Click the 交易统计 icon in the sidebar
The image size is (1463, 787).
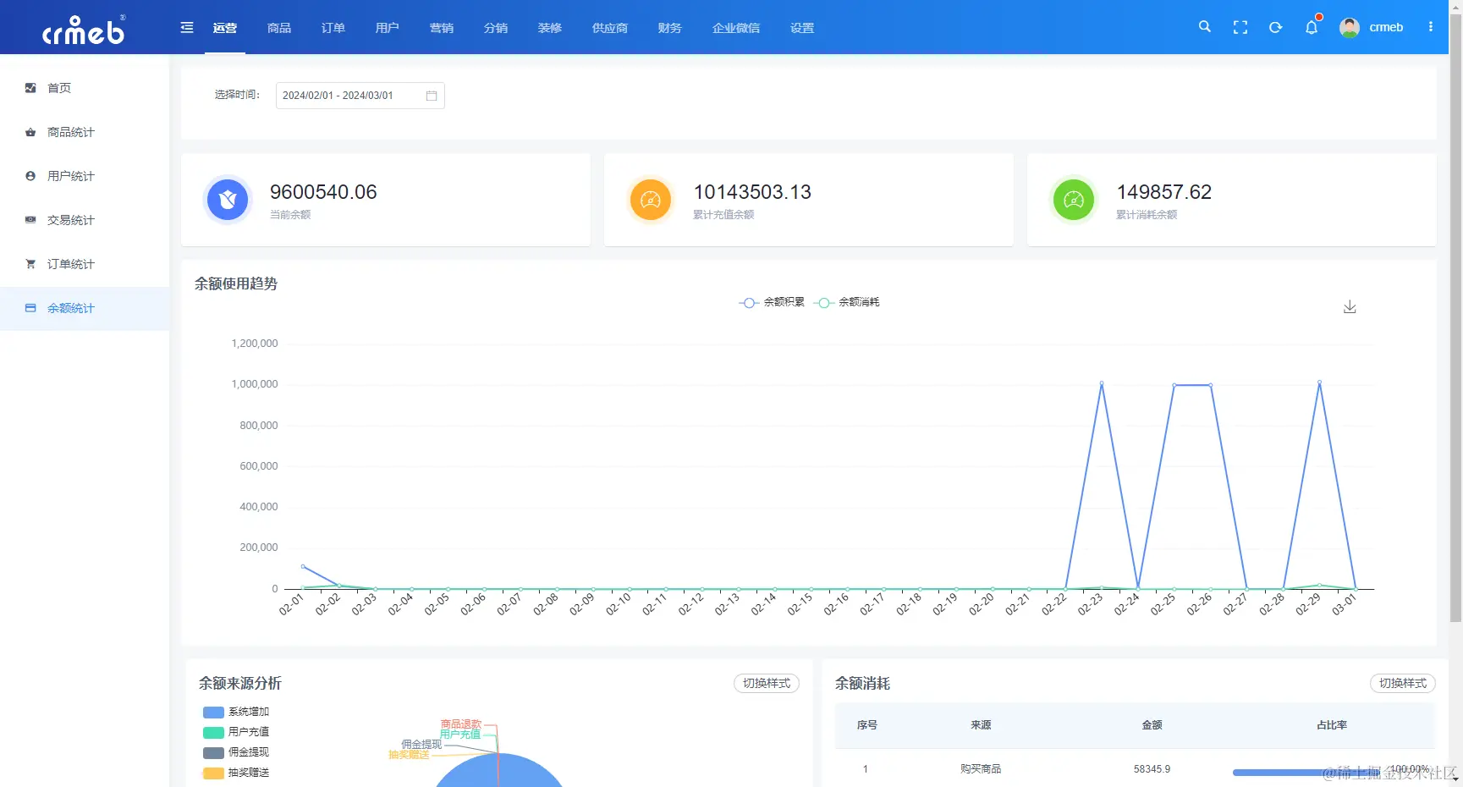coord(30,220)
